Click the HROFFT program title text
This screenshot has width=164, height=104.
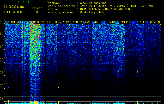point(16,2)
